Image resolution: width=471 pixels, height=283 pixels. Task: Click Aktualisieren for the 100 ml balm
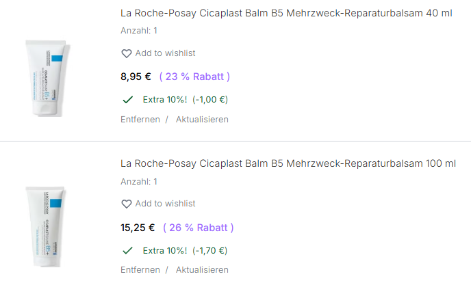[x=202, y=270]
